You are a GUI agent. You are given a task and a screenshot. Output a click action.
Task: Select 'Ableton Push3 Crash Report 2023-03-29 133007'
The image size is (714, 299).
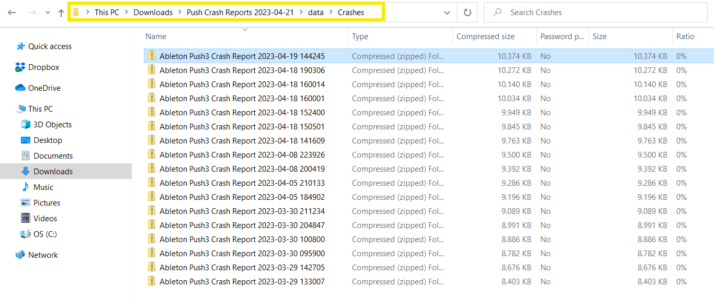pos(242,282)
